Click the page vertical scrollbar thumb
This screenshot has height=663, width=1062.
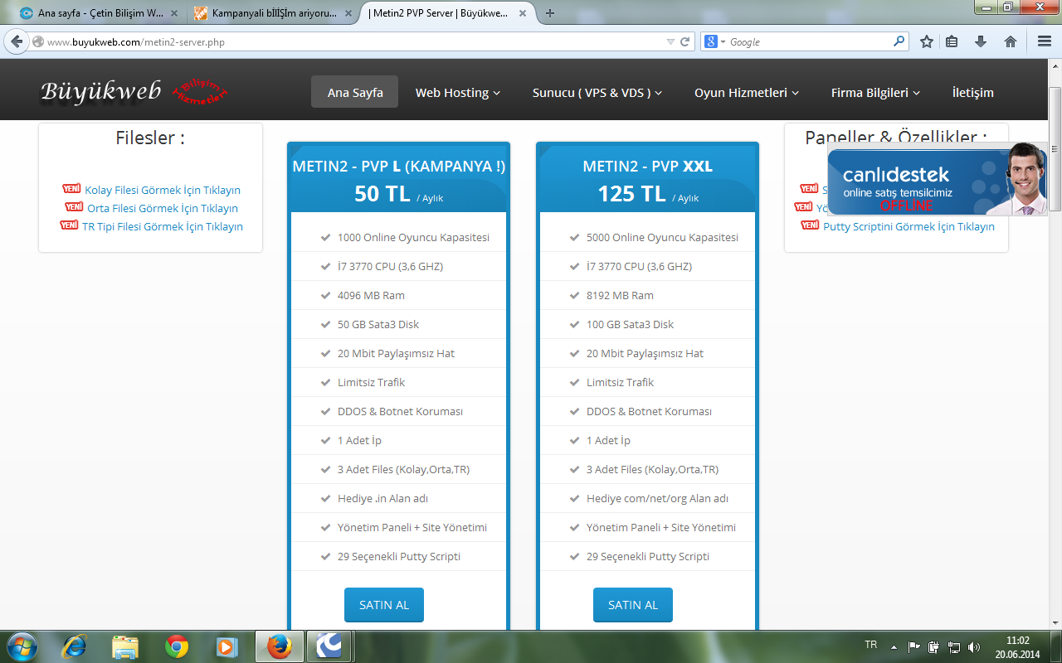(1055, 149)
